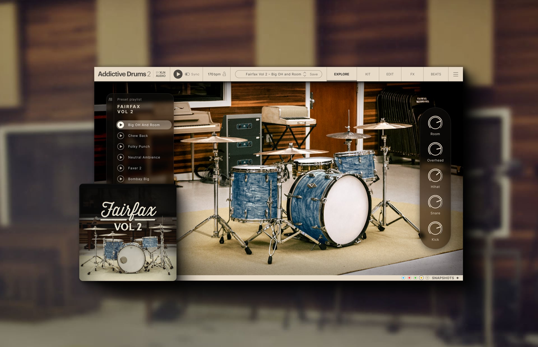Viewport: 538px width, 347px height.
Task: Open the BEATS tab
Action: [x=435, y=74]
